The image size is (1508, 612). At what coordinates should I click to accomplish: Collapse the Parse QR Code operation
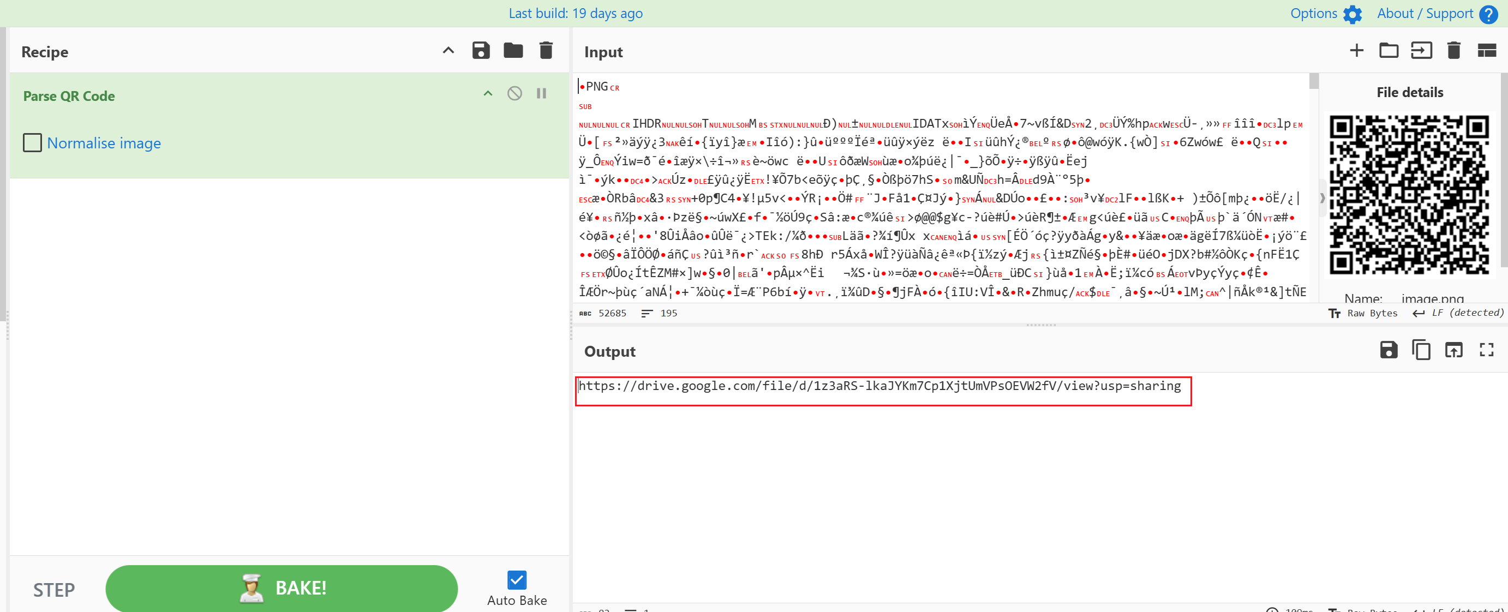click(x=488, y=94)
